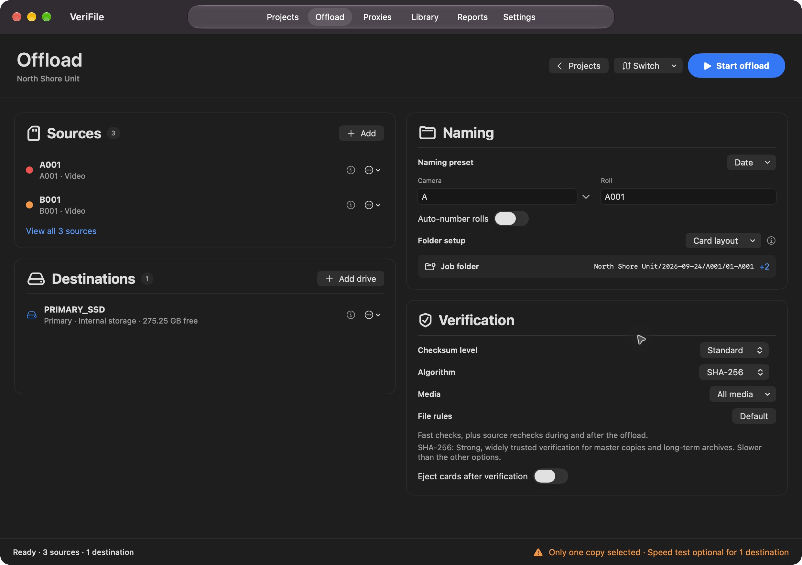
Task: Open the Settings tab
Action: [x=519, y=17]
